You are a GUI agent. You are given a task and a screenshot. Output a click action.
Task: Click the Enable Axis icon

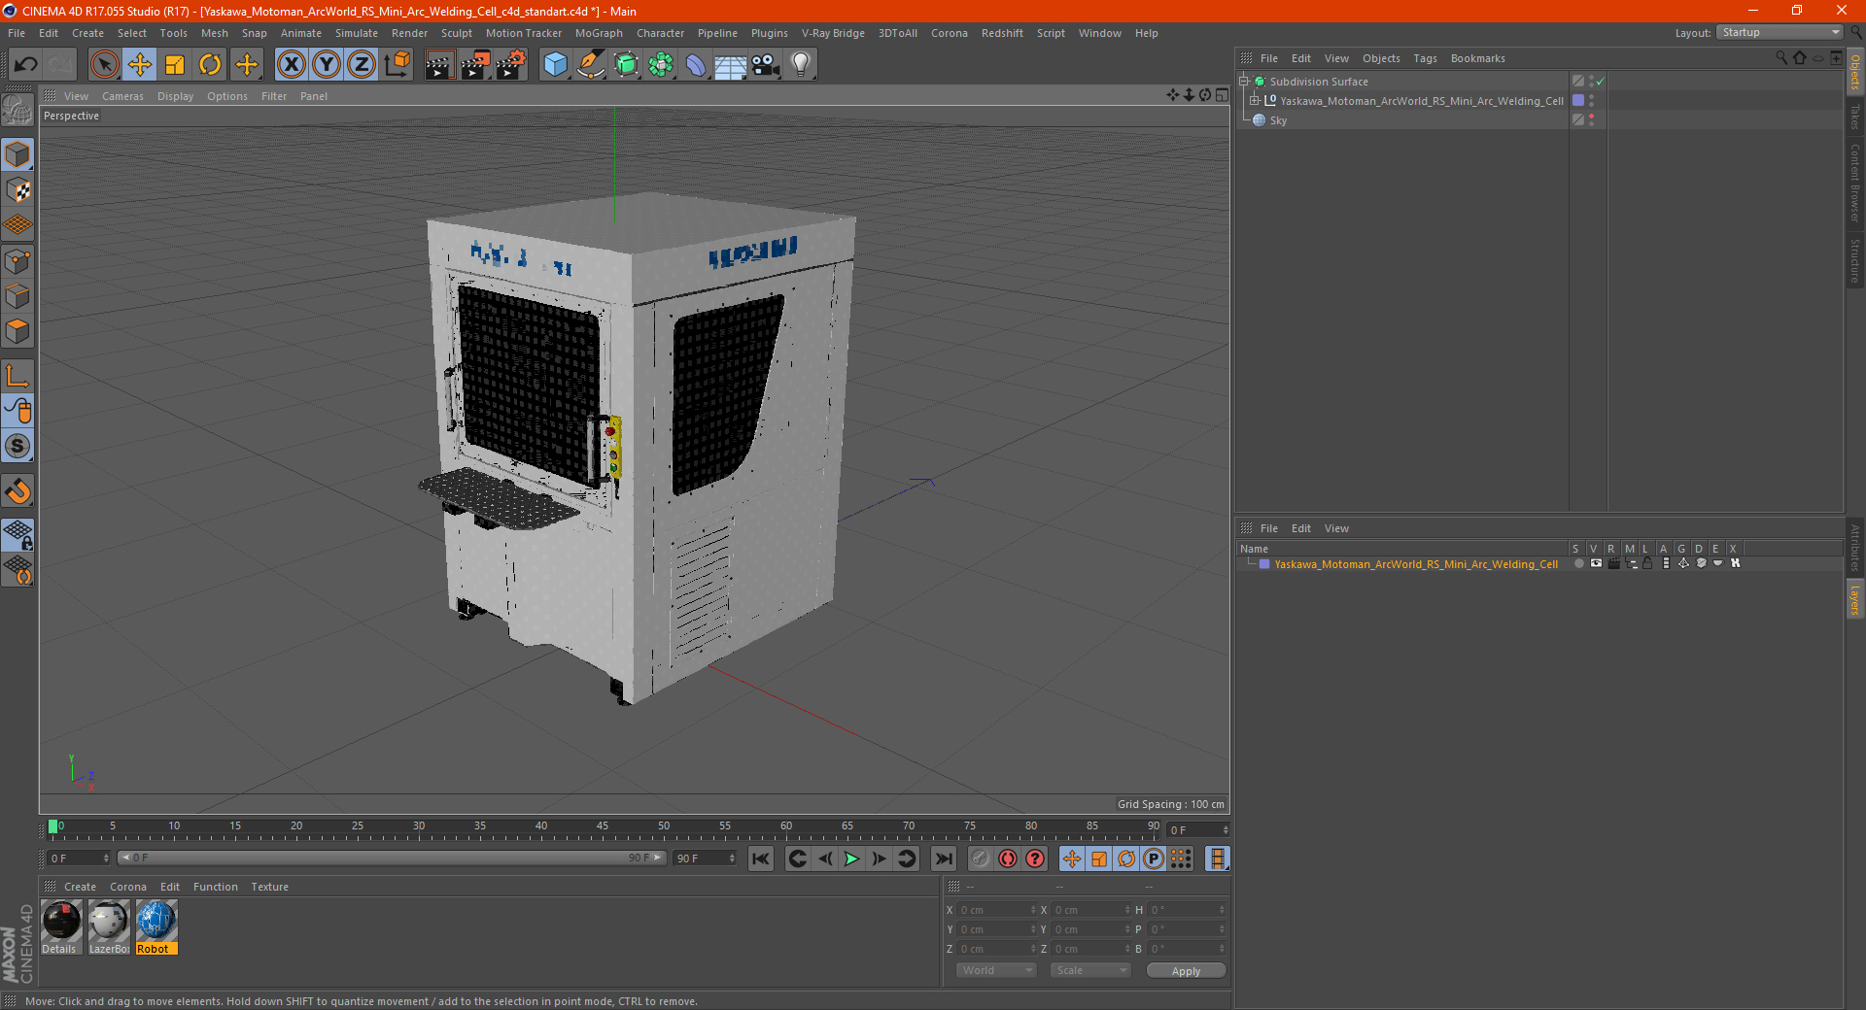point(17,376)
